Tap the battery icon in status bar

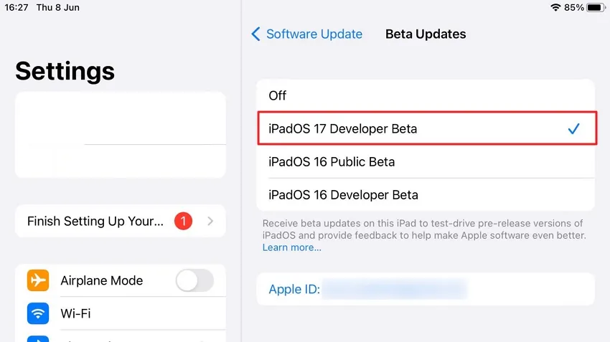pyautogui.click(x=595, y=7)
